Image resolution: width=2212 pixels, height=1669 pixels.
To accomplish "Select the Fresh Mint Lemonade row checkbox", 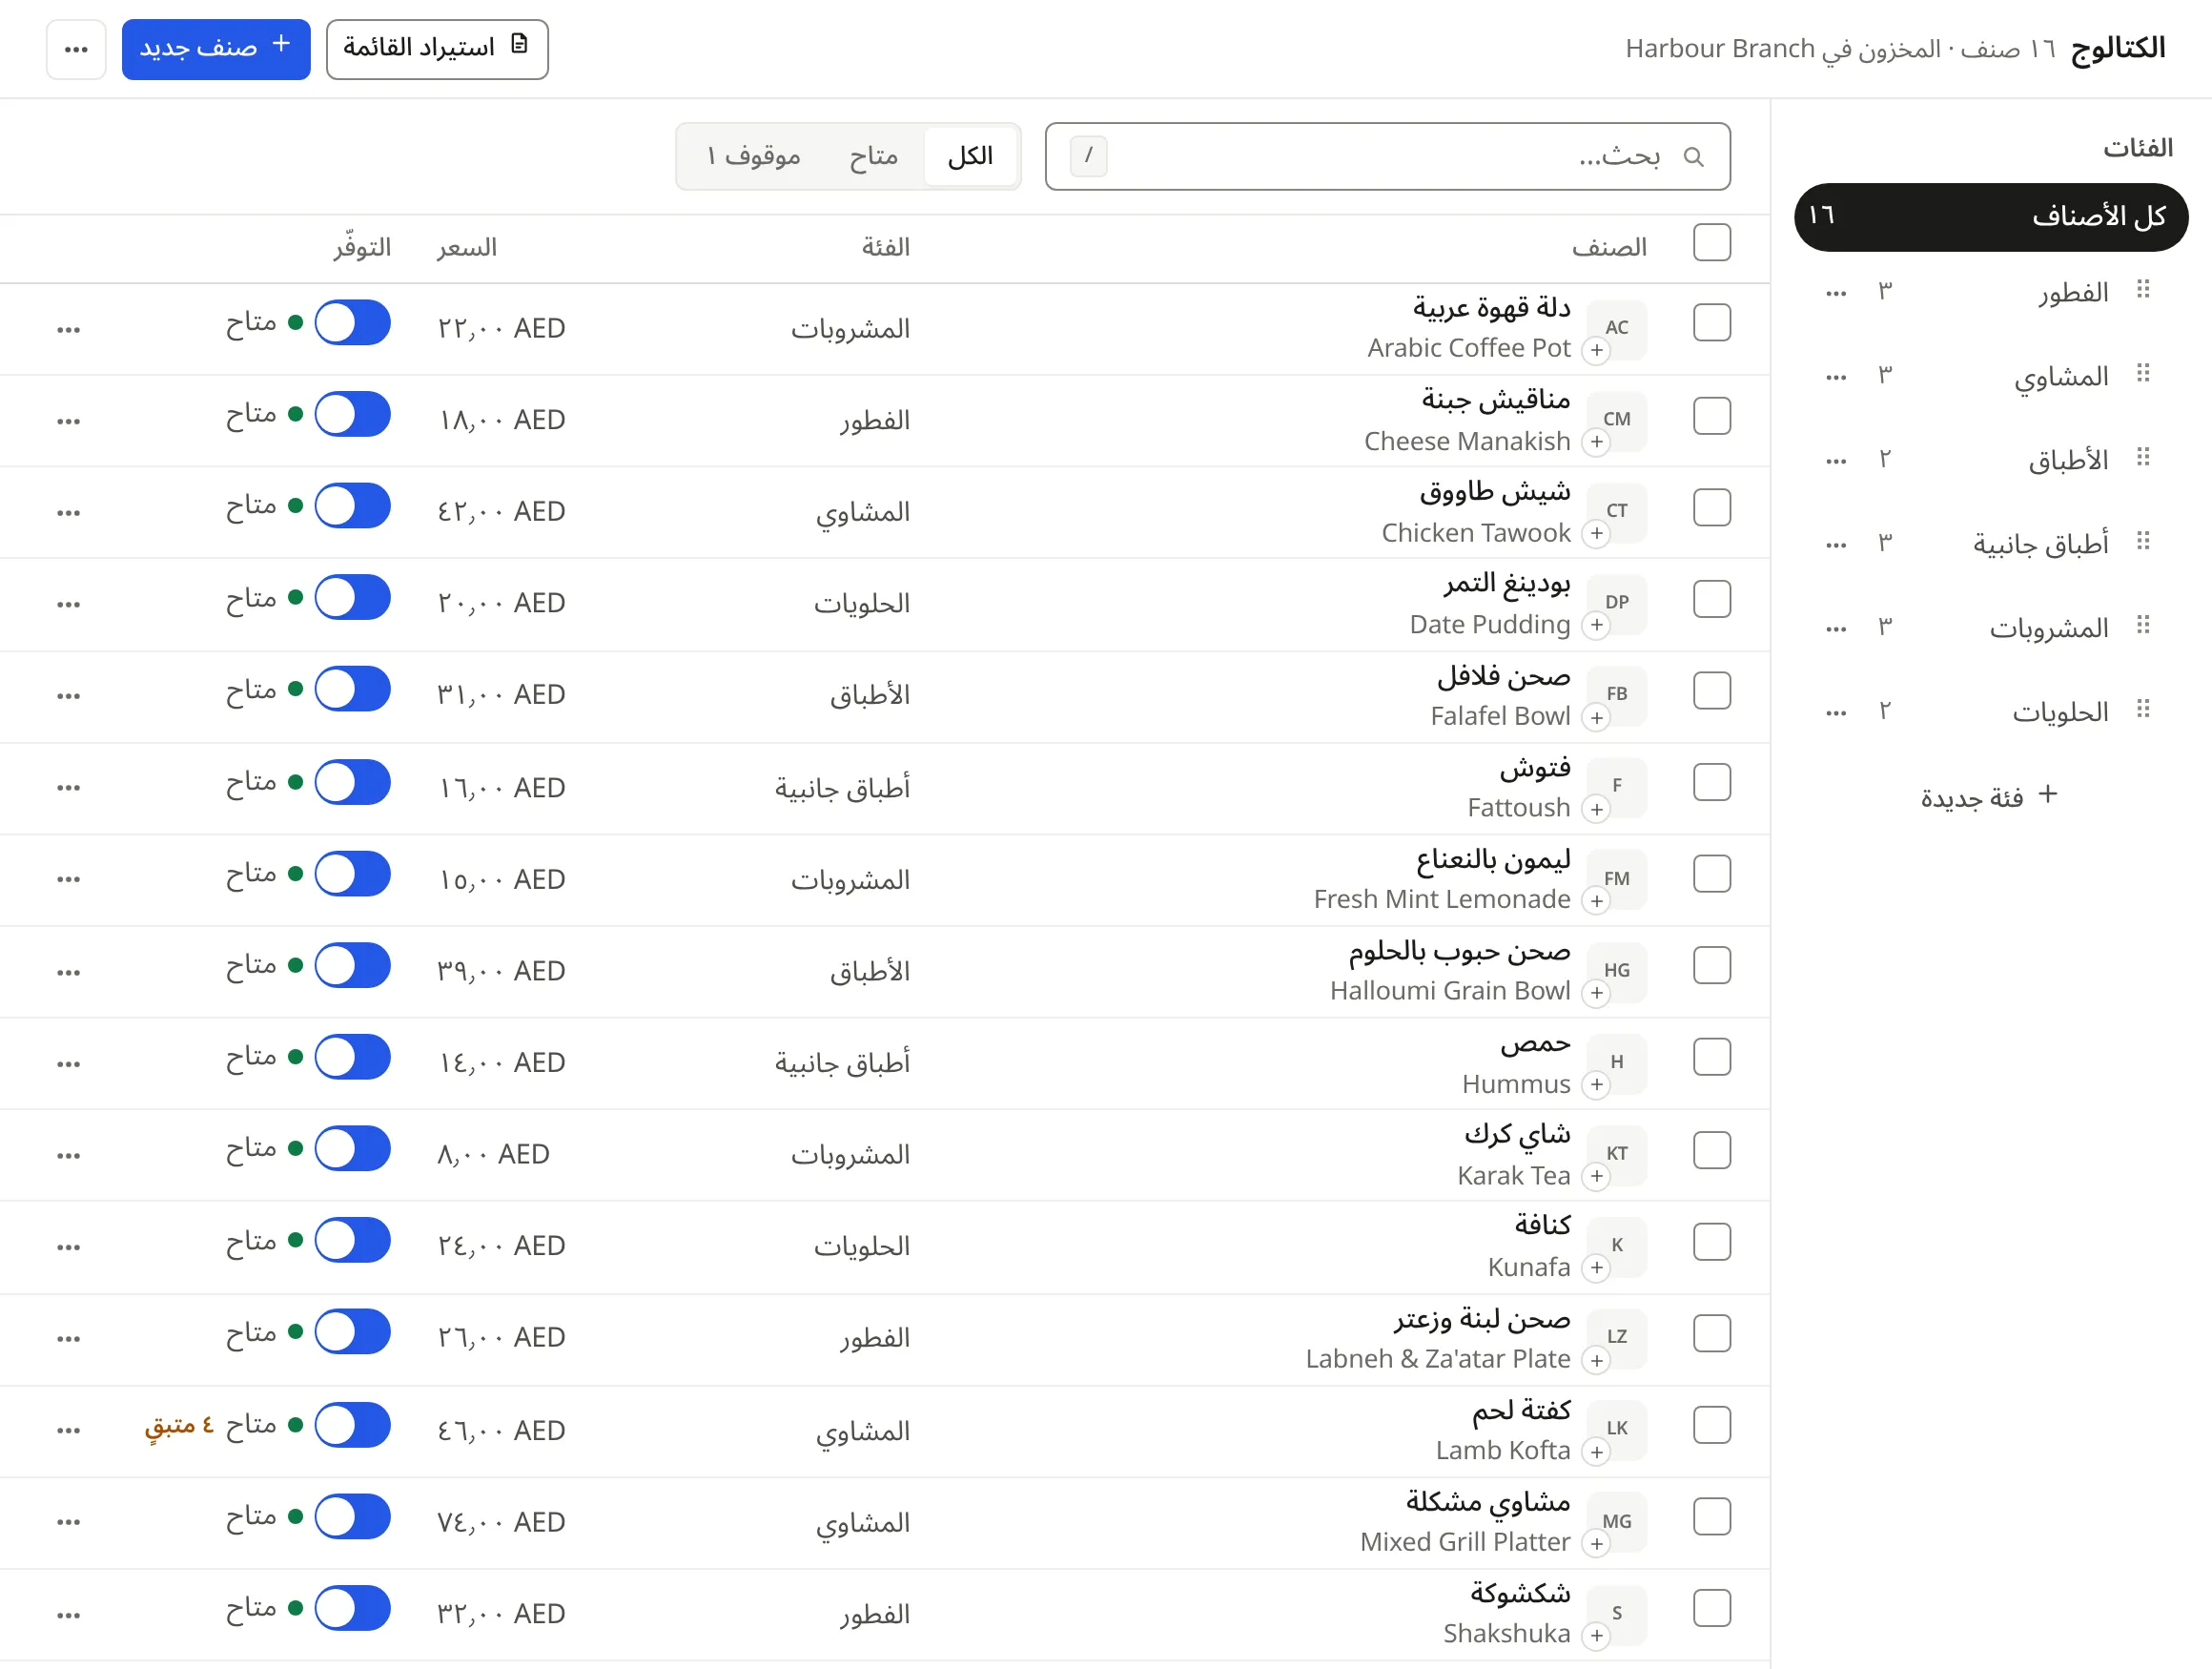I will pos(1712,874).
